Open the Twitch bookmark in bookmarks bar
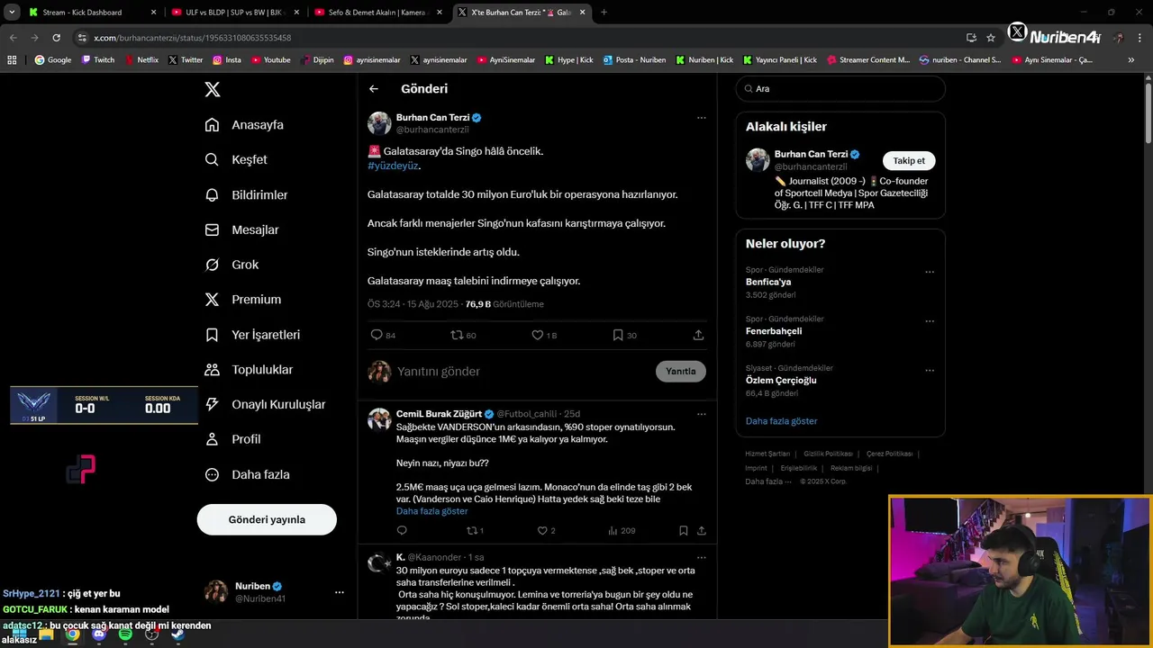 [x=98, y=60]
